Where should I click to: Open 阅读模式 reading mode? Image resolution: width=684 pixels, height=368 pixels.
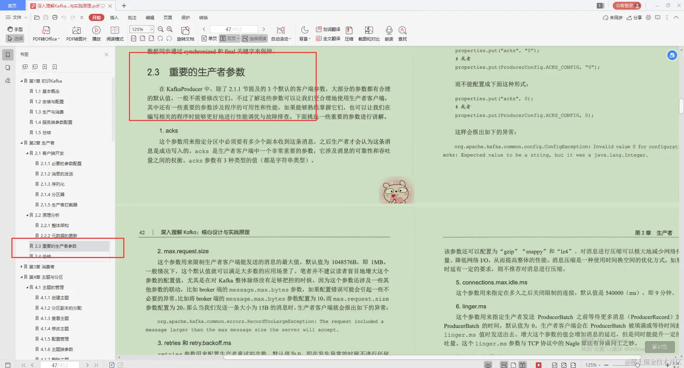point(115,33)
